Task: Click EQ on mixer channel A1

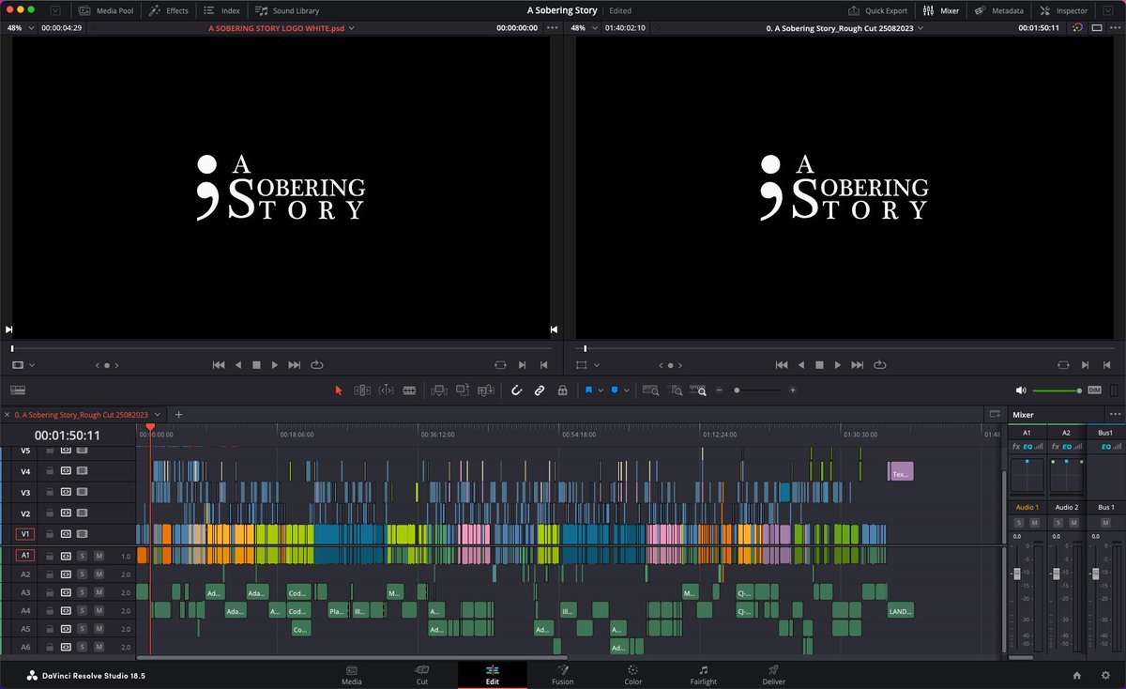Action: tap(1027, 446)
